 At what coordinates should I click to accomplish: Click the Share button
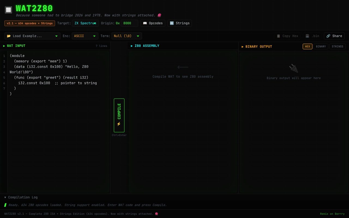pos(334,36)
